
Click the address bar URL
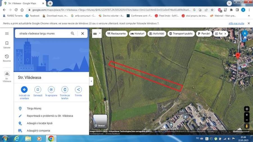point(111,10)
